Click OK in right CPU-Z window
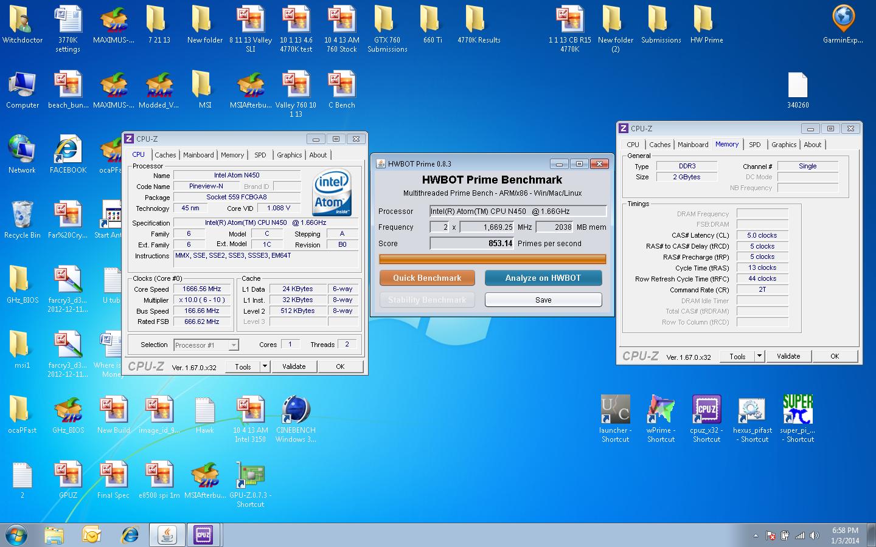This screenshot has height=547, width=876. [x=835, y=356]
